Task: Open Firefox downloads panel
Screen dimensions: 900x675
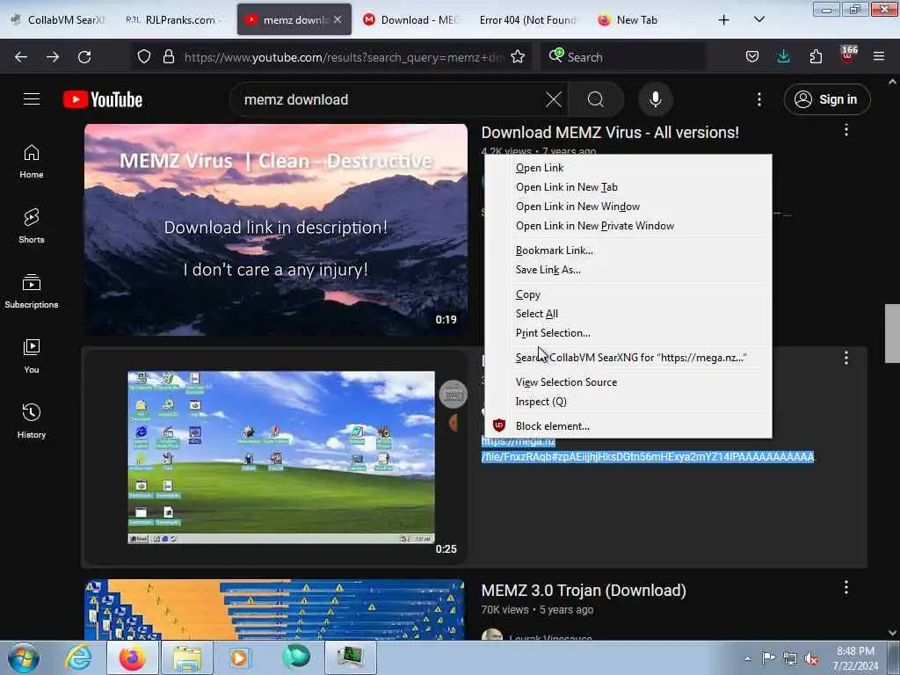Action: point(783,56)
